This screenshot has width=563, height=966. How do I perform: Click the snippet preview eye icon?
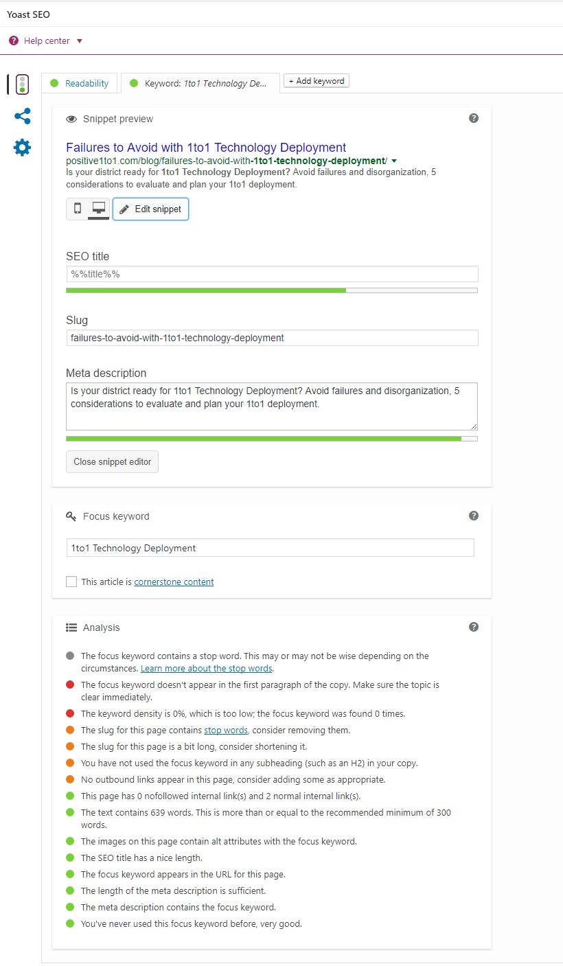click(71, 118)
